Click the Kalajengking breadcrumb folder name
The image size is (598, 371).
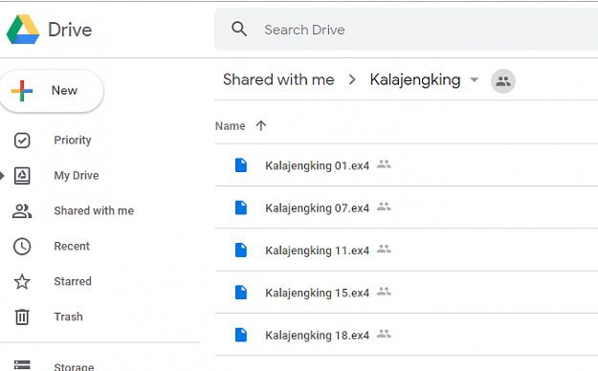tap(415, 80)
